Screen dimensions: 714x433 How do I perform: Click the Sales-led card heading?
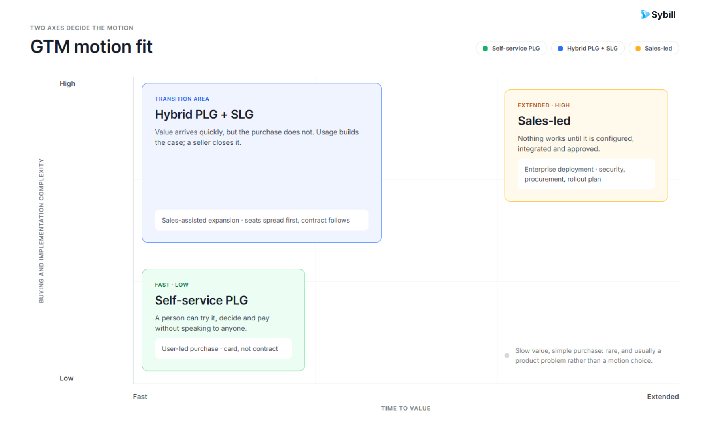coord(544,121)
